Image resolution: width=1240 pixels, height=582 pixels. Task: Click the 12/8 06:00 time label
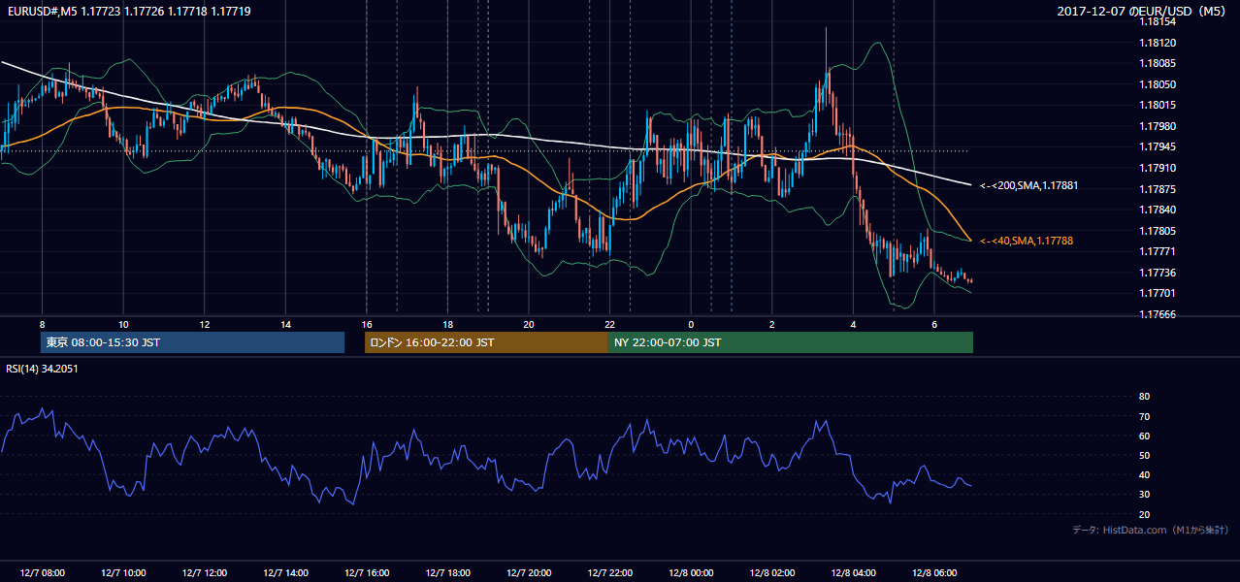tap(934, 573)
